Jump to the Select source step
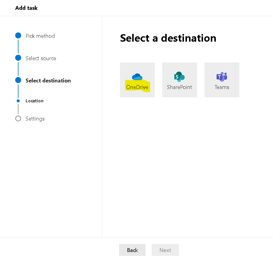Image resolution: width=273 pixels, height=258 pixels. tap(41, 58)
